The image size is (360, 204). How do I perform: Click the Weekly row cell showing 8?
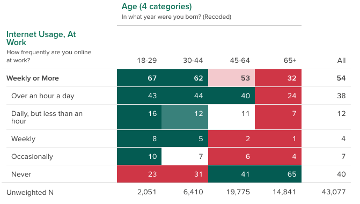[139, 139]
